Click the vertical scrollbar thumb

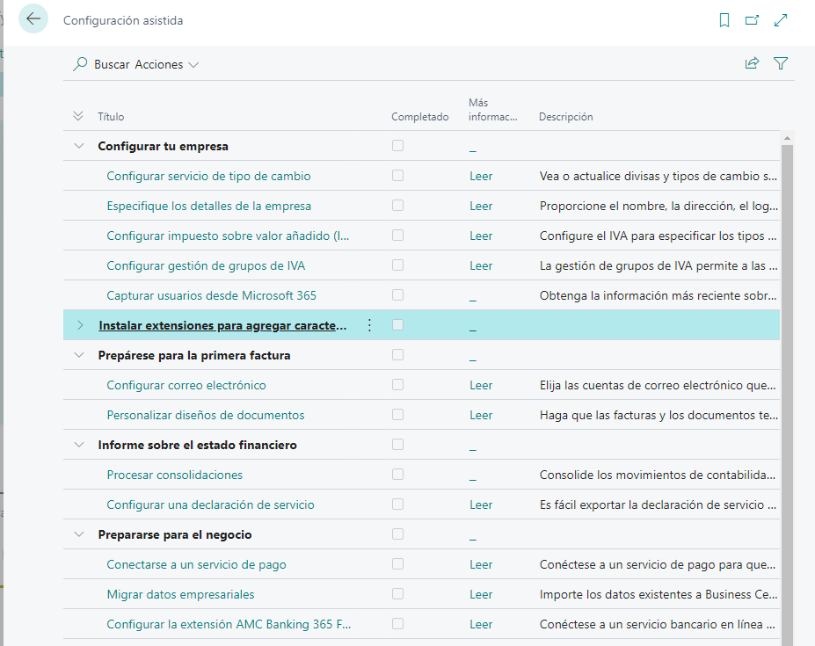[x=787, y=395]
